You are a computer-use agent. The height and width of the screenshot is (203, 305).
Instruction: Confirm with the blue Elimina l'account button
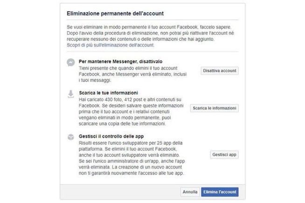pos(220,192)
